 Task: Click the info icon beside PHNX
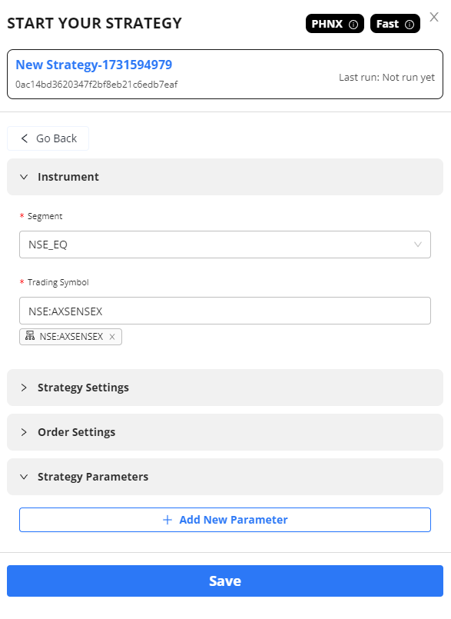click(x=353, y=25)
